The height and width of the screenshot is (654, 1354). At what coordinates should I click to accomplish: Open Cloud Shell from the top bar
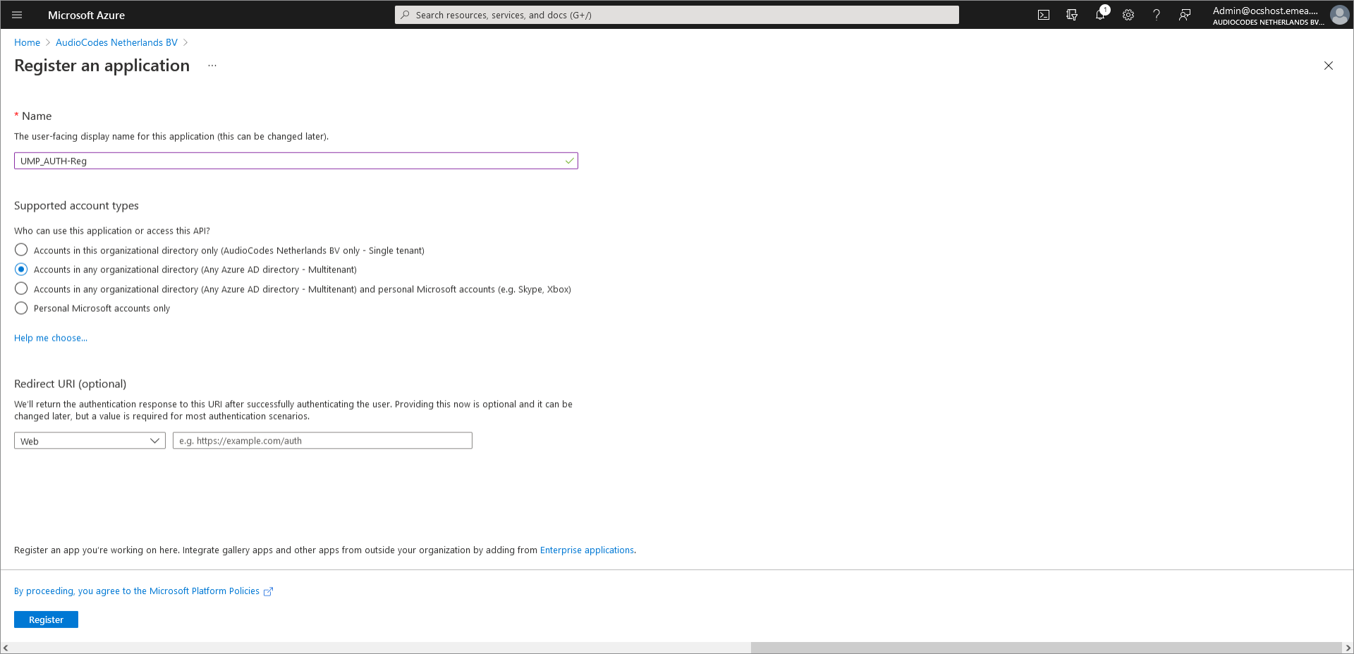[1044, 15]
